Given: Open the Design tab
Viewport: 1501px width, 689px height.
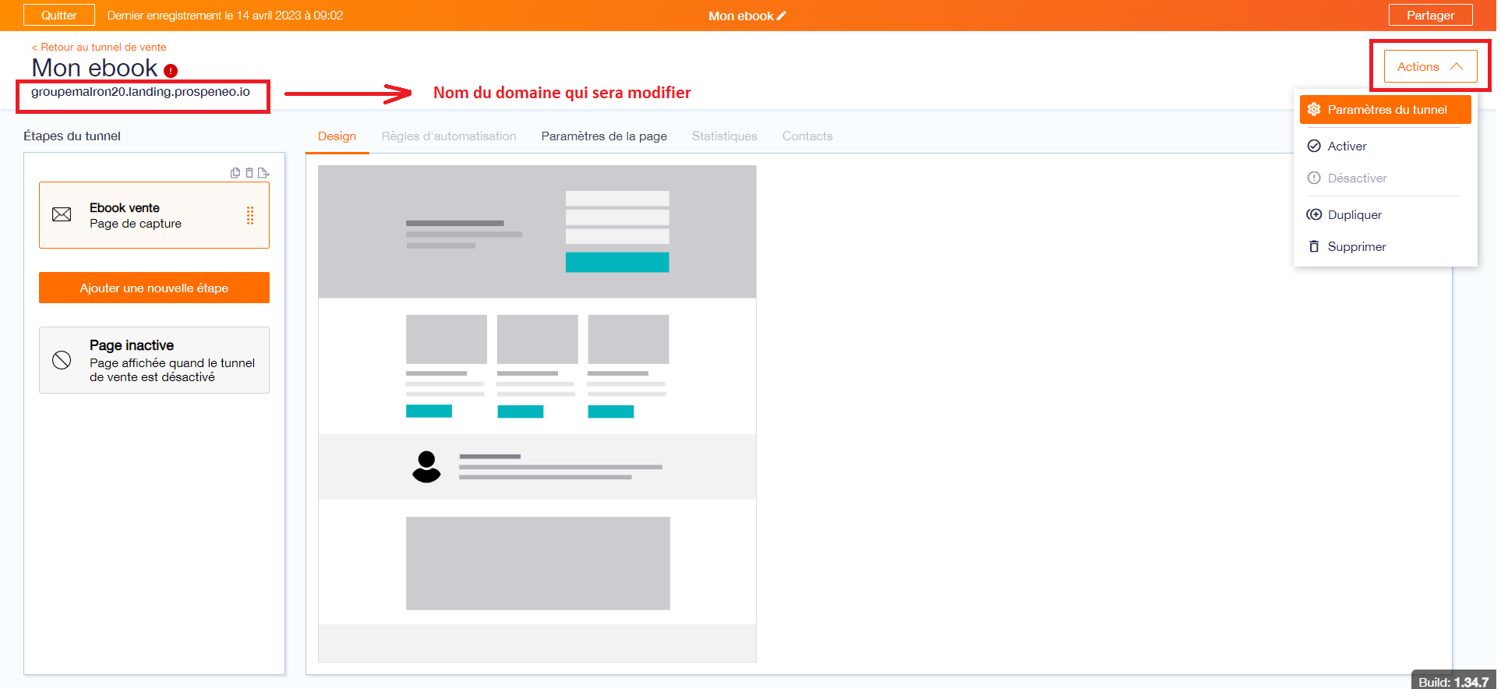Looking at the screenshot, I should [x=337, y=136].
